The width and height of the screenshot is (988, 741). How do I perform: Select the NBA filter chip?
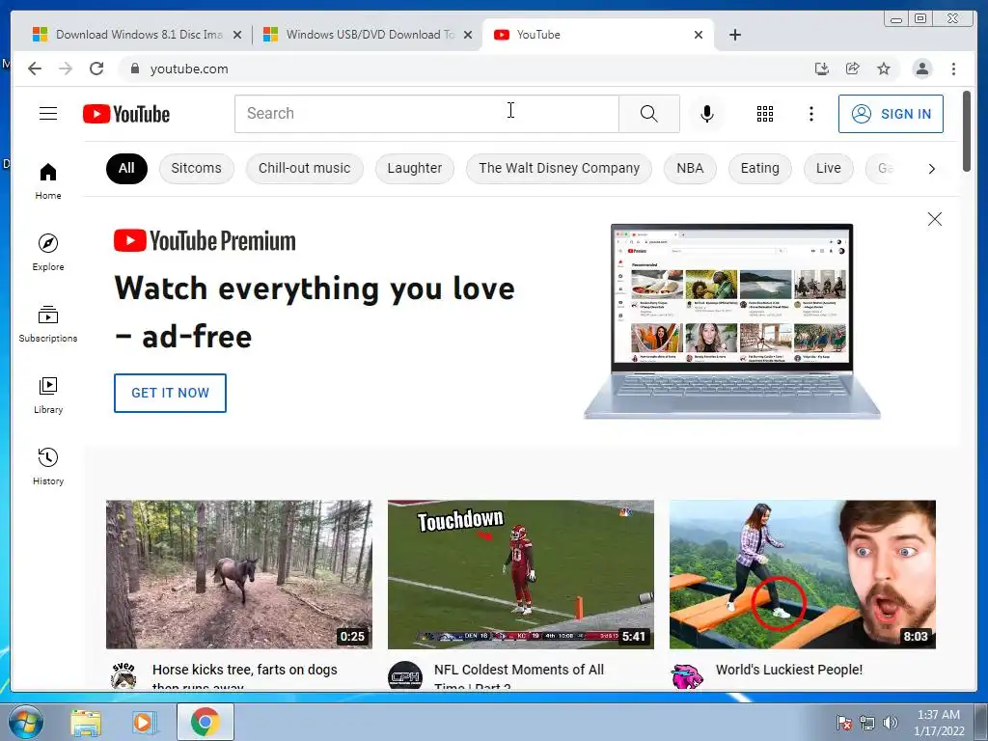pyautogui.click(x=690, y=168)
